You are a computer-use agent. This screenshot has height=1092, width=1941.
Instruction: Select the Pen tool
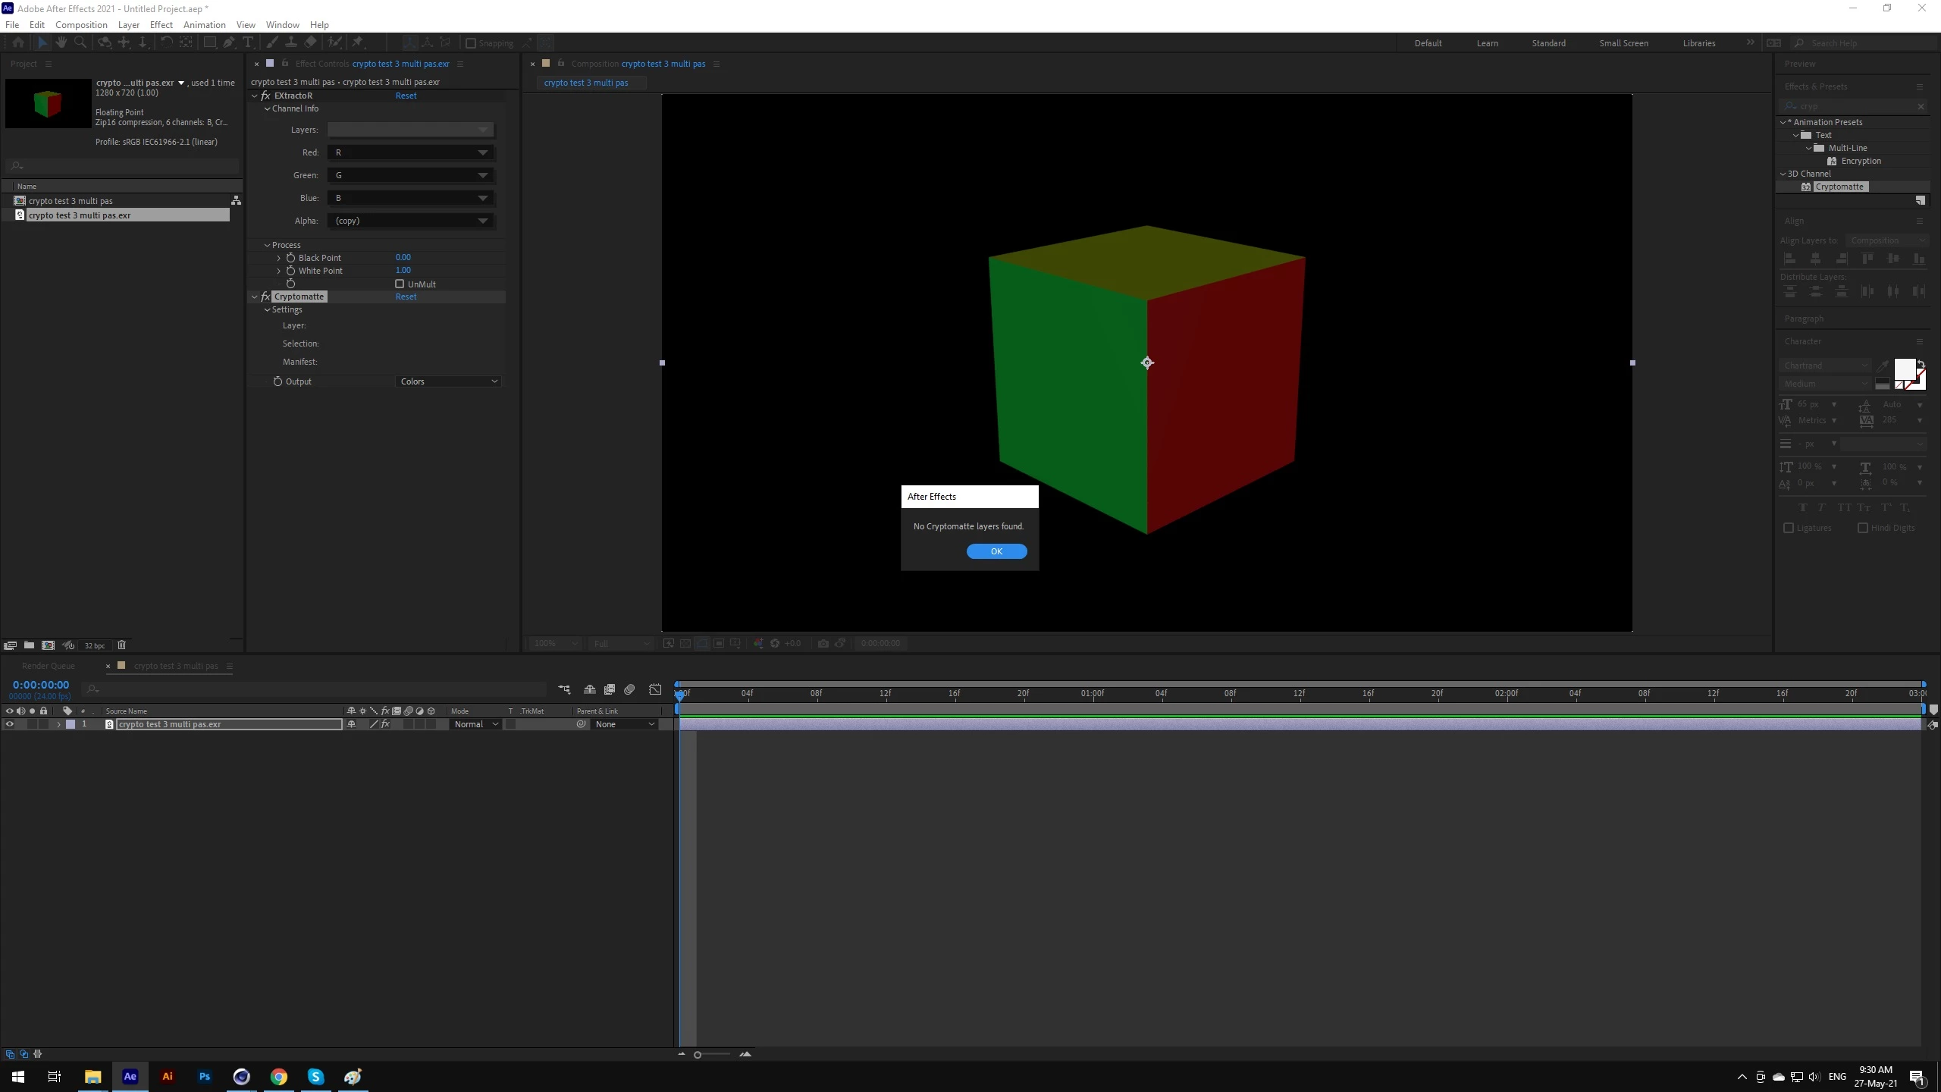click(229, 43)
